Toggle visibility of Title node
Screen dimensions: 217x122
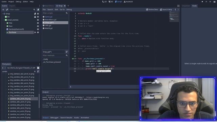pos(38,23)
